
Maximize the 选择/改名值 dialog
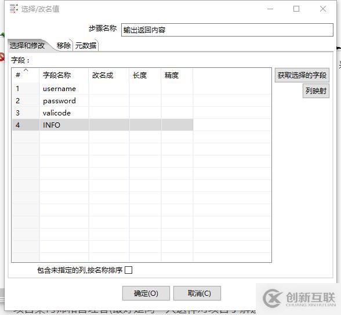tap(296, 9)
